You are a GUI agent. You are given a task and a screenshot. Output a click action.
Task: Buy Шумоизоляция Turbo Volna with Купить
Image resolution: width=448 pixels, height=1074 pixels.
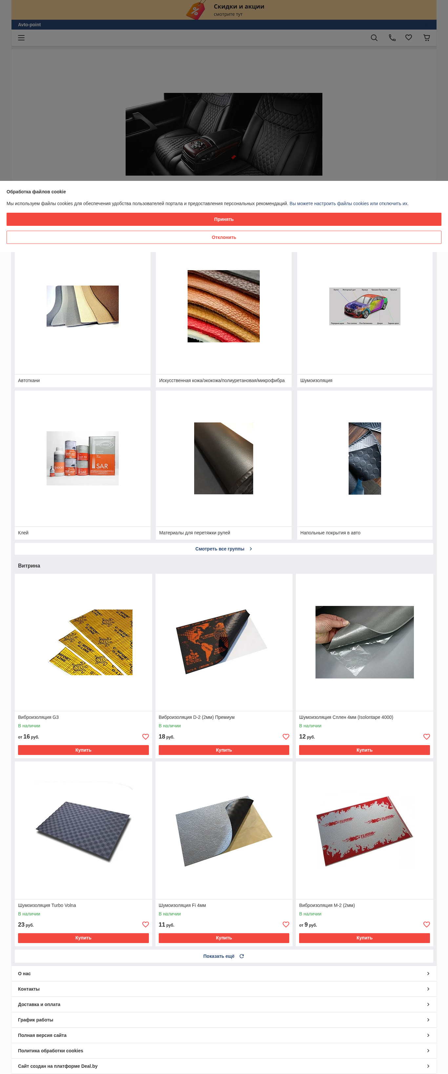tap(83, 938)
